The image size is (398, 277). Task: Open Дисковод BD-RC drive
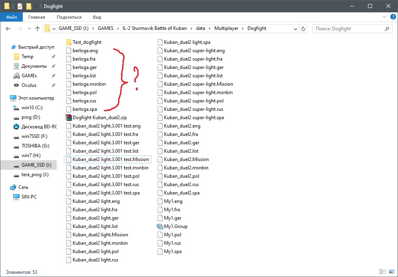pyautogui.click(x=39, y=127)
